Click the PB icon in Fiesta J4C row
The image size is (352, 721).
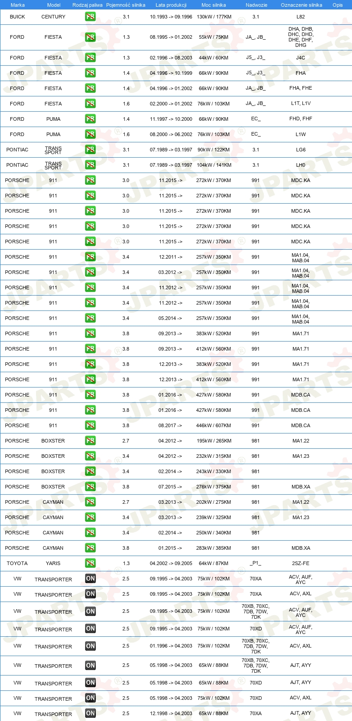pyautogui.click(x=90, y=58)
